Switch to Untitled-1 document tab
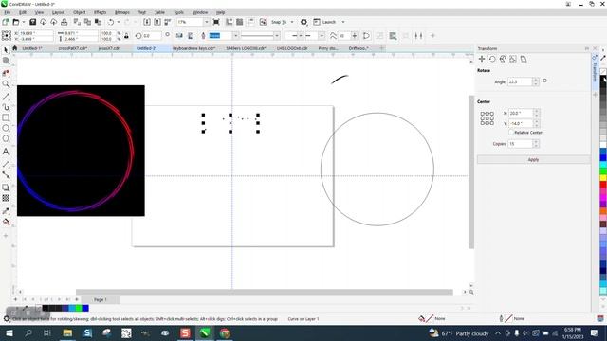 click(x=32, y=48)
